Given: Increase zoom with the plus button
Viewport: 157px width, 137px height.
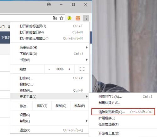Looking at the screenshot, I should click(x=69, y=69).
